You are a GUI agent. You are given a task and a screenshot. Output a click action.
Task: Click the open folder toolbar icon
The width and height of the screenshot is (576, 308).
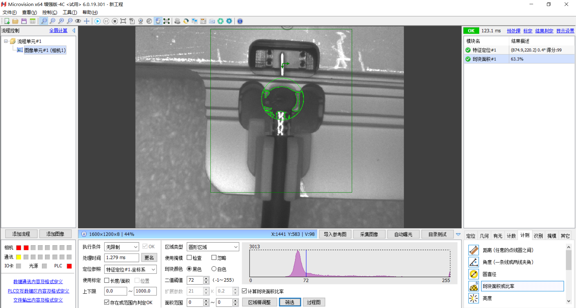[15, 21]
